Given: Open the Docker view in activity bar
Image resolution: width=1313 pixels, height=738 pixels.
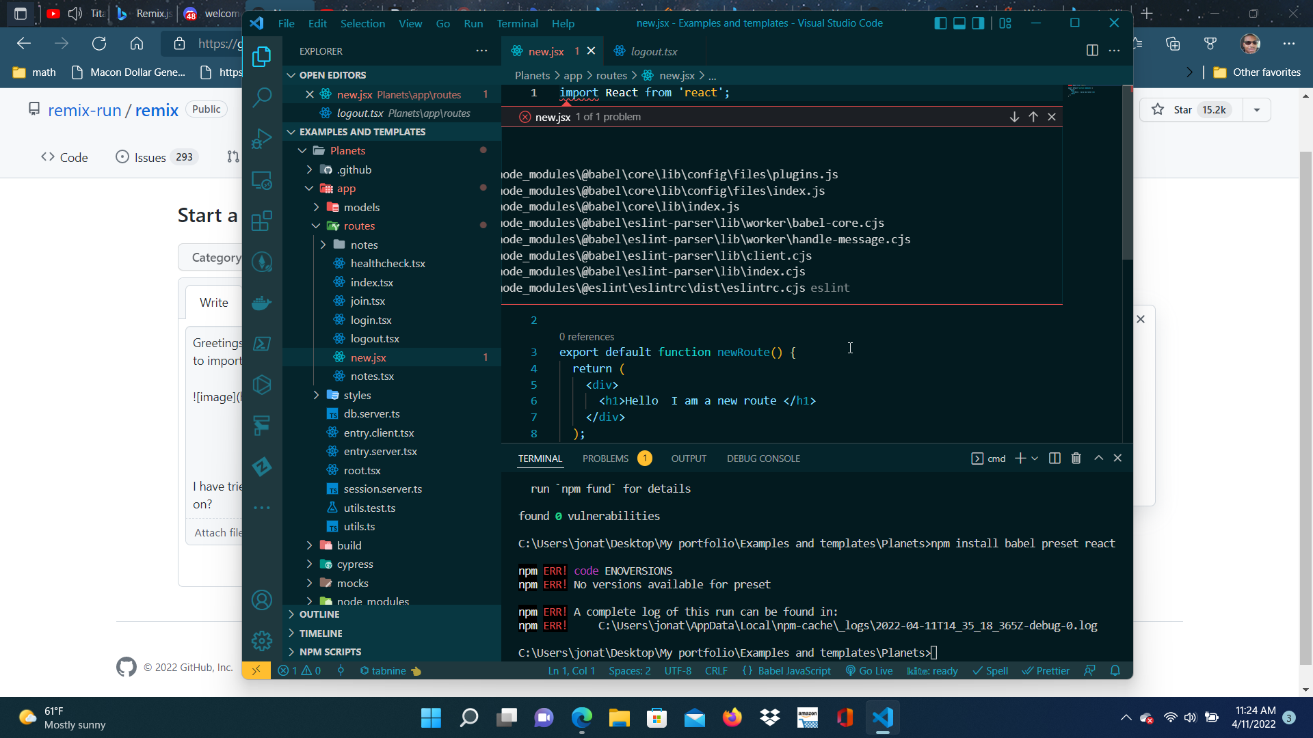Looking at the screenshot, I should (x=262, y=303).
